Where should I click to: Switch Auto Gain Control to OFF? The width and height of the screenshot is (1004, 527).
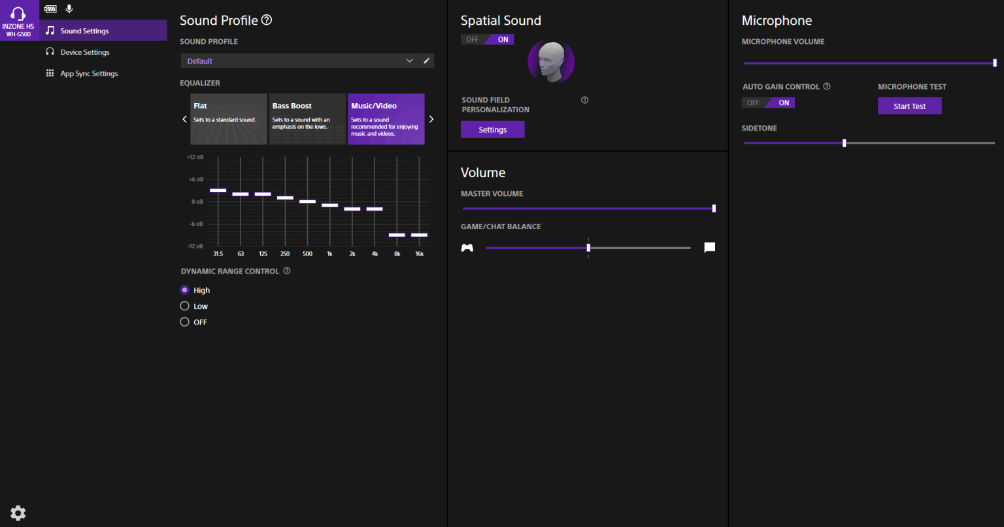[x=753, y=103]
